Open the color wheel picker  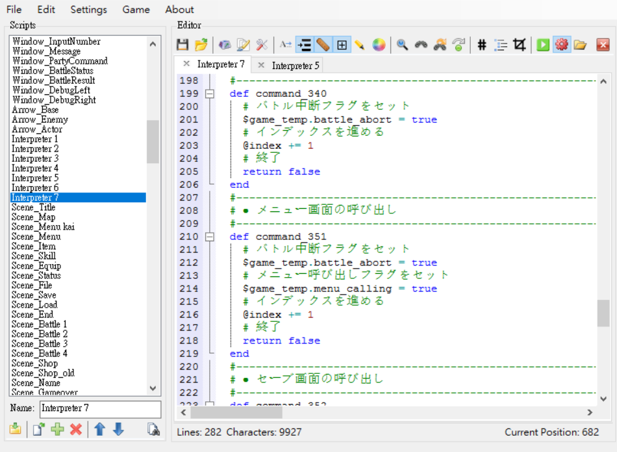[379, 45]
